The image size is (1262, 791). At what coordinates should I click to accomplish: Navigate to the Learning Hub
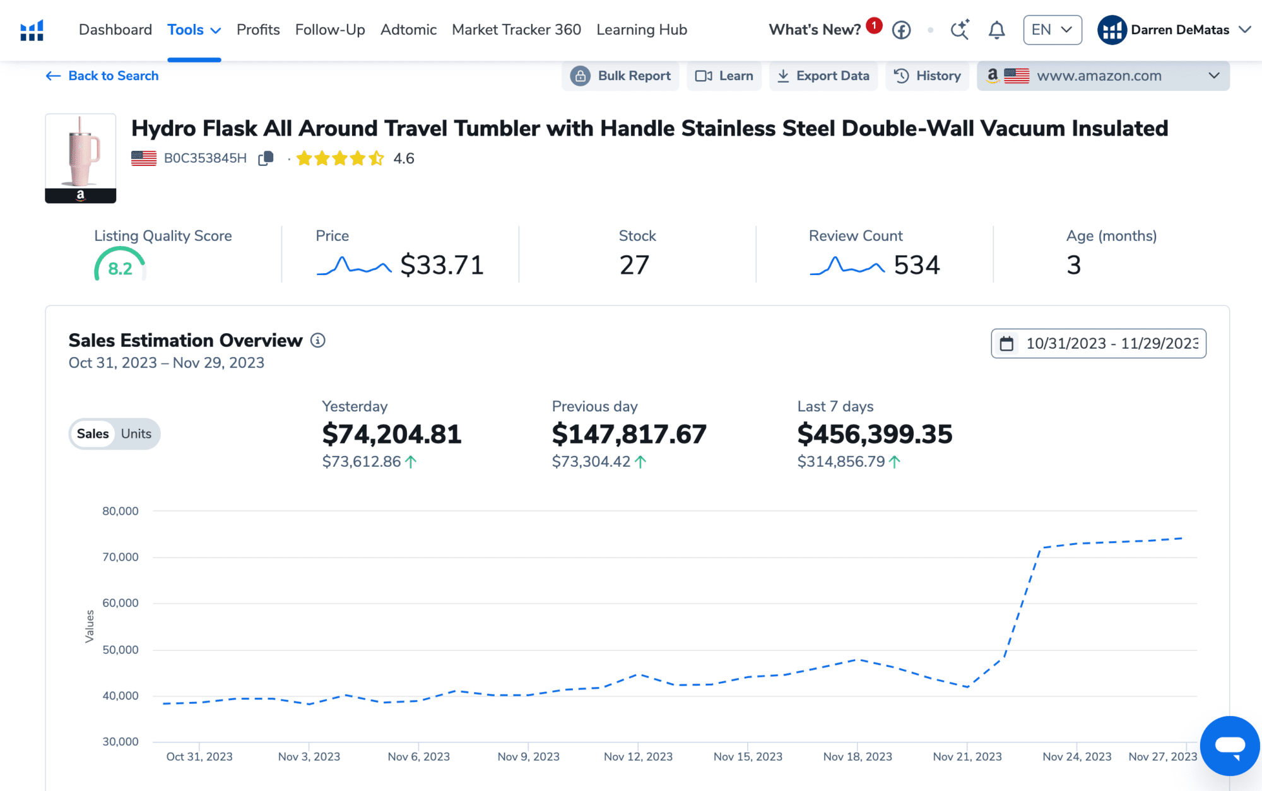(x=641, y=30)
